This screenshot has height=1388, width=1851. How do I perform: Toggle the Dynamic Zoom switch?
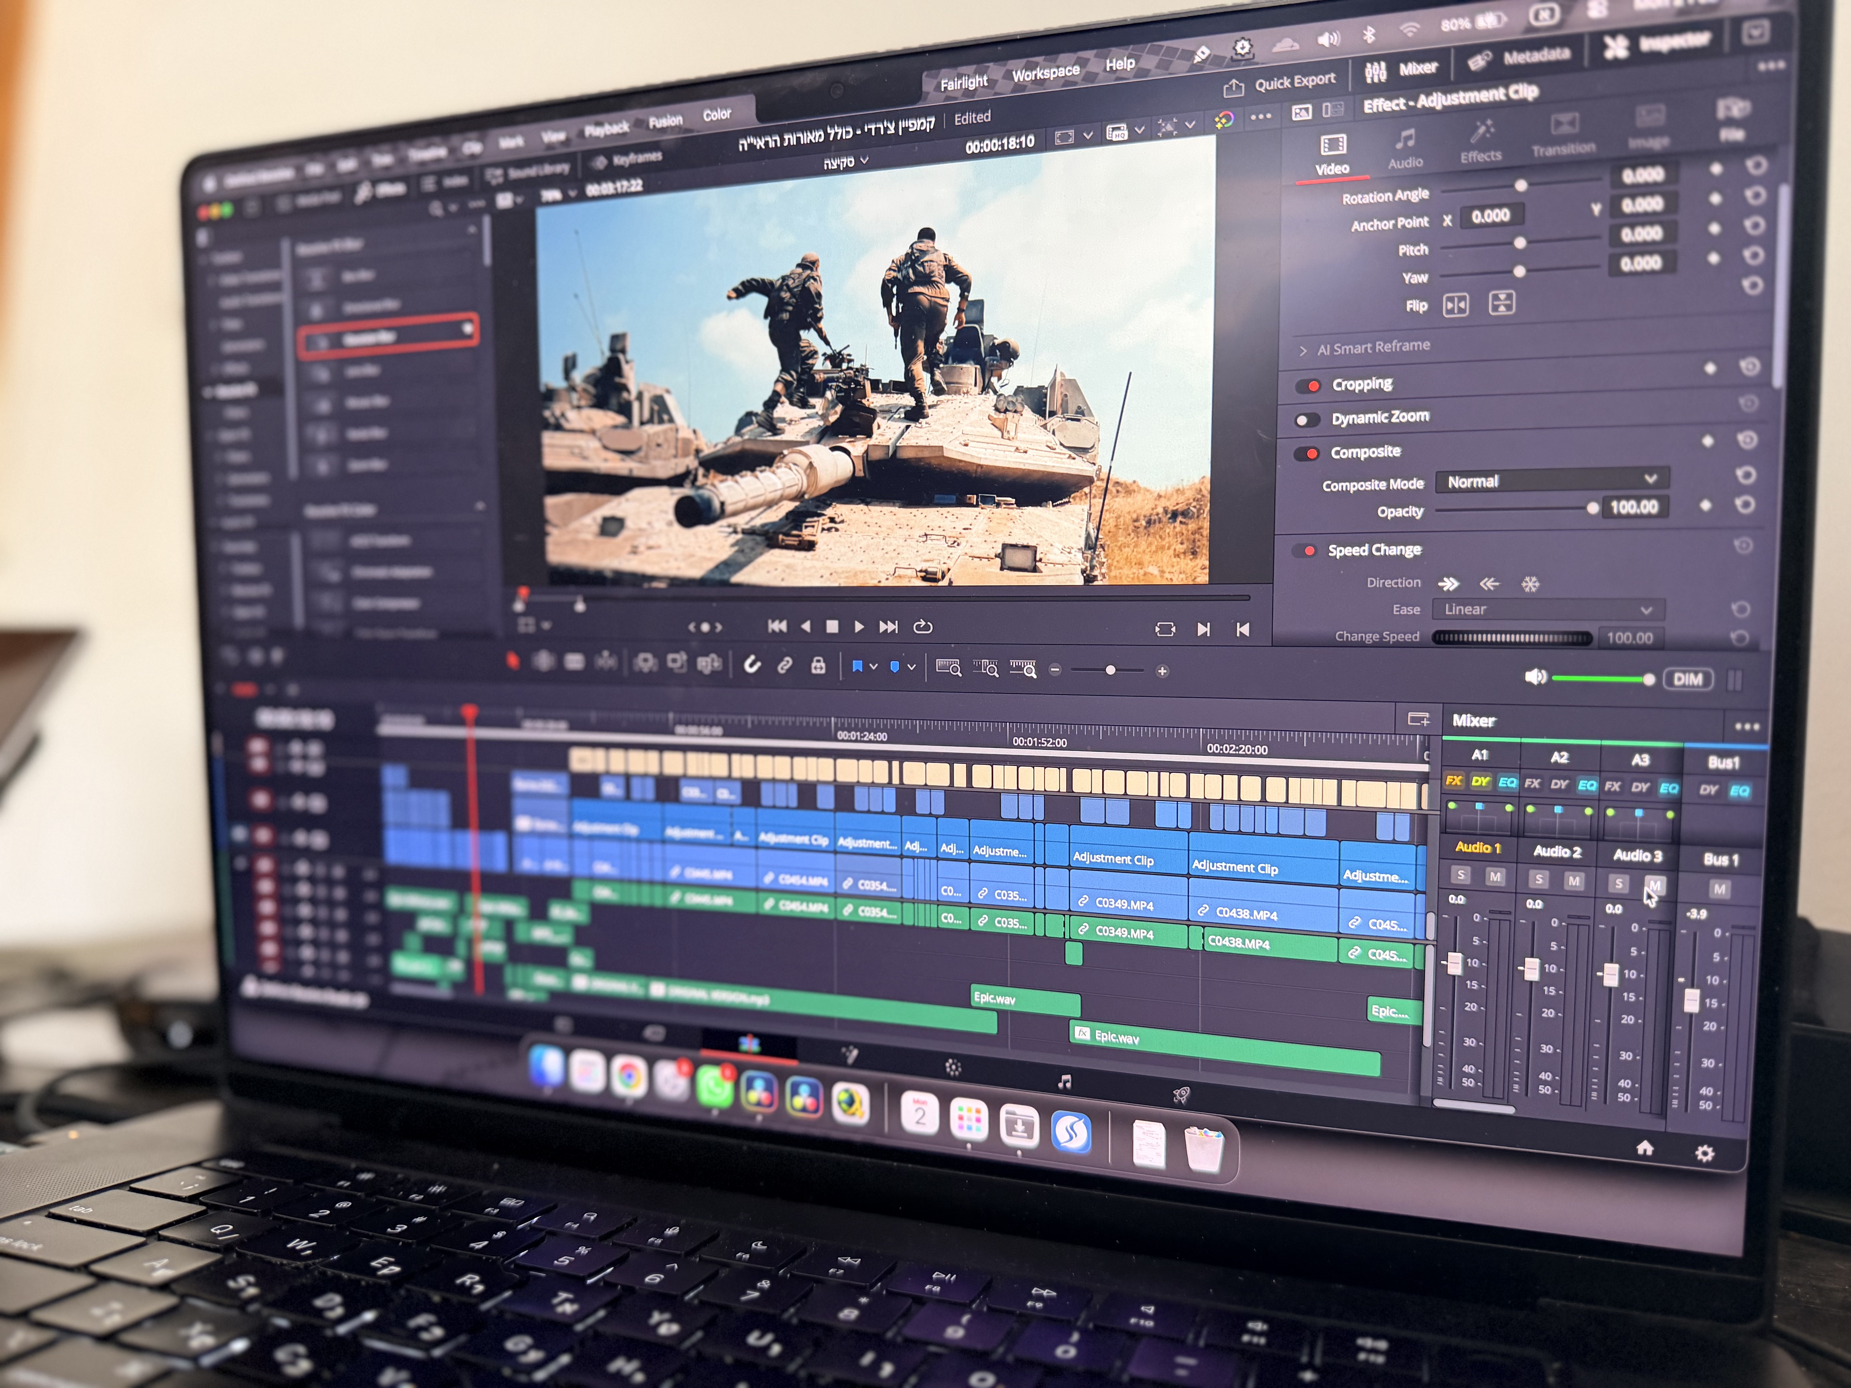tap(1307, 420)
